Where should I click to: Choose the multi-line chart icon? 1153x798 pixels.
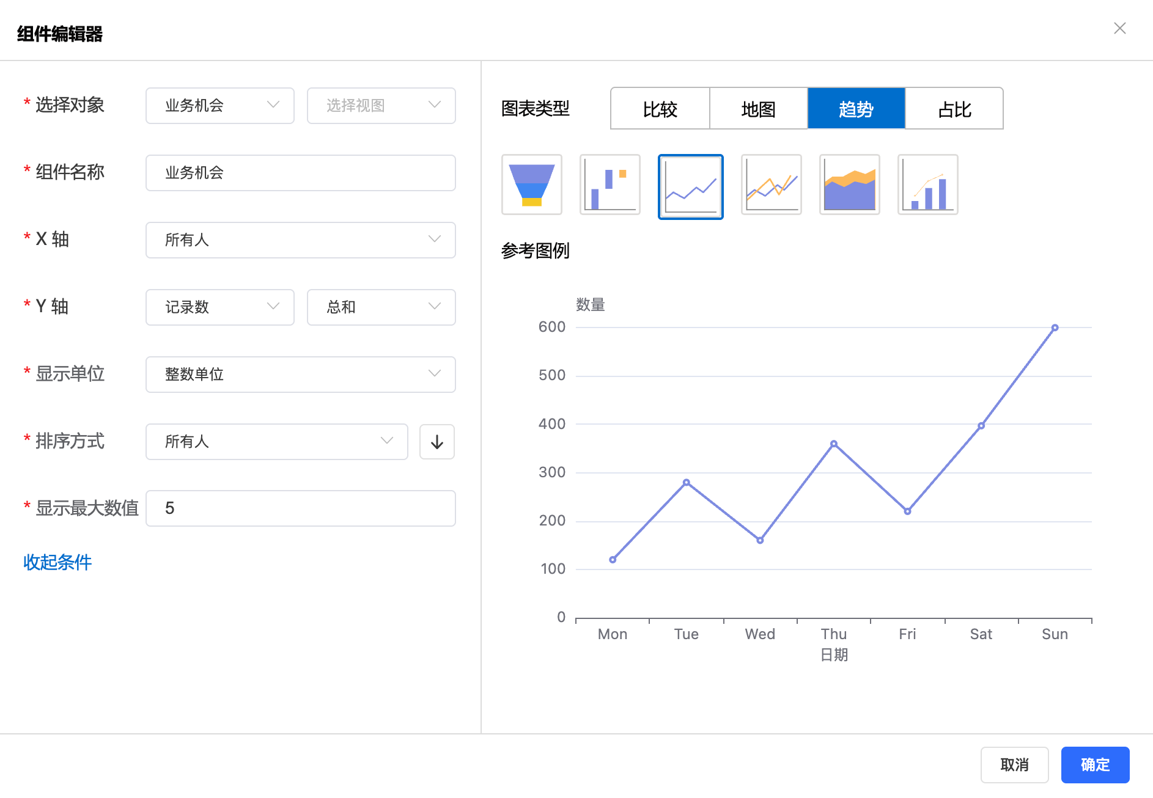point(771,185)
